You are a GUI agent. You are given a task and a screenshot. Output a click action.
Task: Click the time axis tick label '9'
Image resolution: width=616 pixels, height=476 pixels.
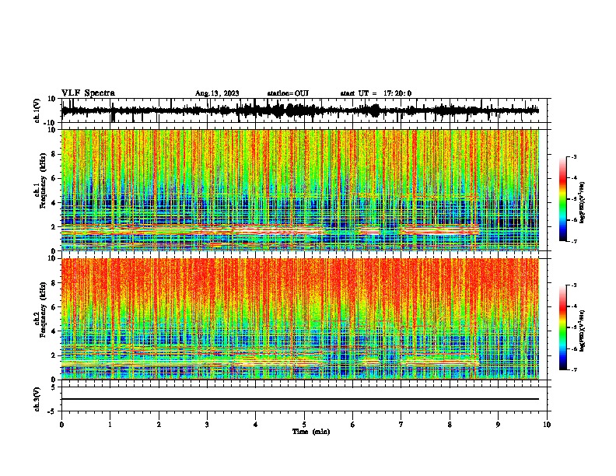[x=498, y=425]
